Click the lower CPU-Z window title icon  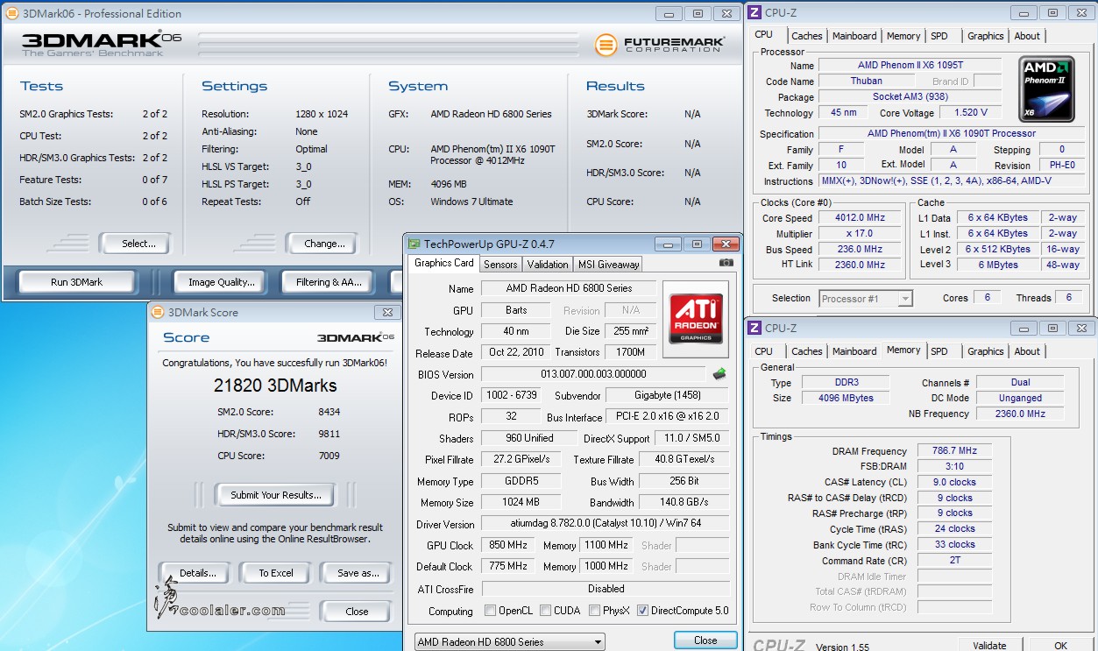tap(754, 328)
